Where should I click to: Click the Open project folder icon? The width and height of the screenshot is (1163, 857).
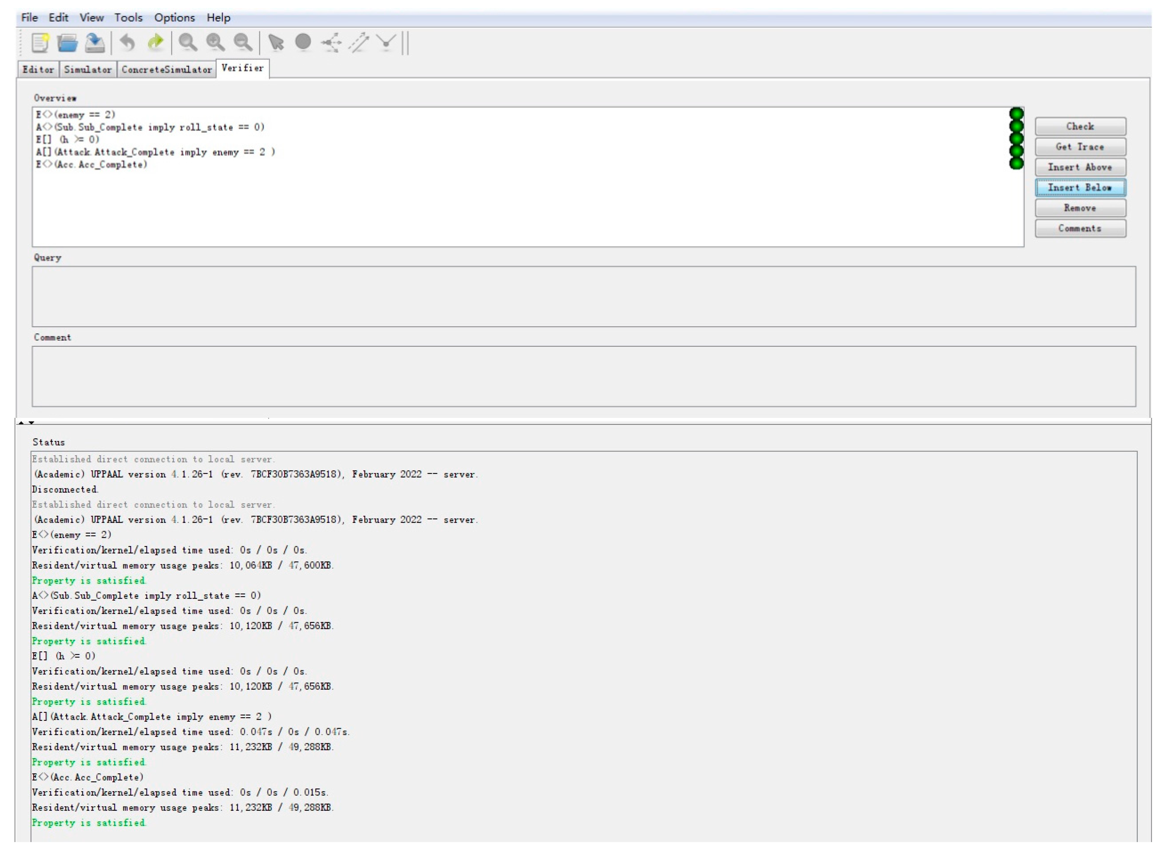click(67, 43)
